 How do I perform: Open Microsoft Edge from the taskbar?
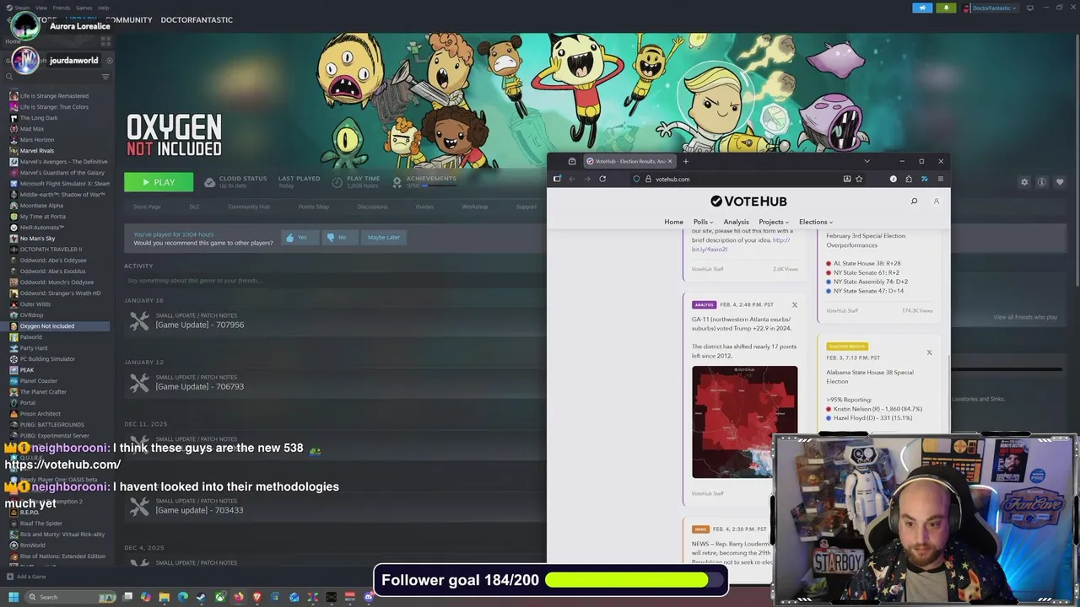click(182, 597)
